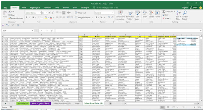Viewport: 204px width, 110px height.
Task: Switch to the Data tab
Action: tap(57, 8)
